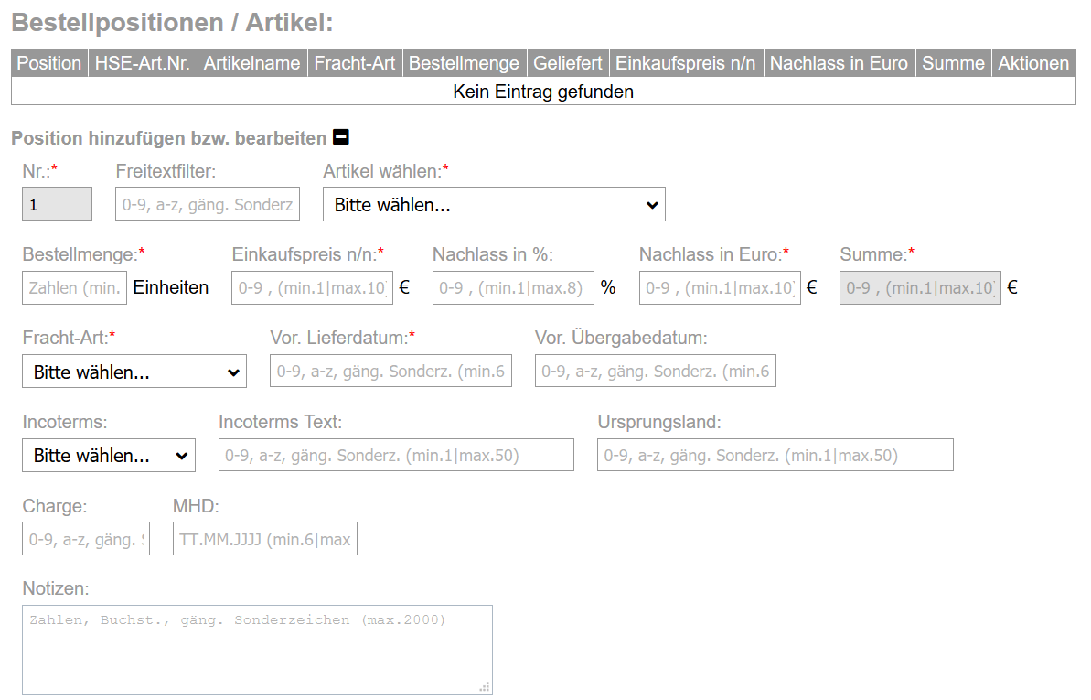Screen dimensions: 1091x700
Task: Focus the 'Vor. Lieferdatum' input field
Action: (391, 371)
